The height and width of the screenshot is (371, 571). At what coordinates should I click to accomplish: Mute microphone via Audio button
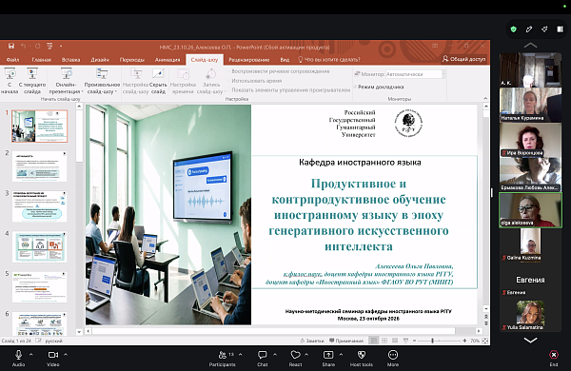(x=19, y=358)
